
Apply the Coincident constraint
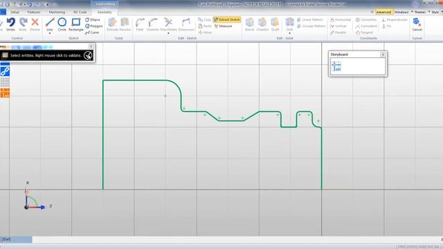coord(366,26)
